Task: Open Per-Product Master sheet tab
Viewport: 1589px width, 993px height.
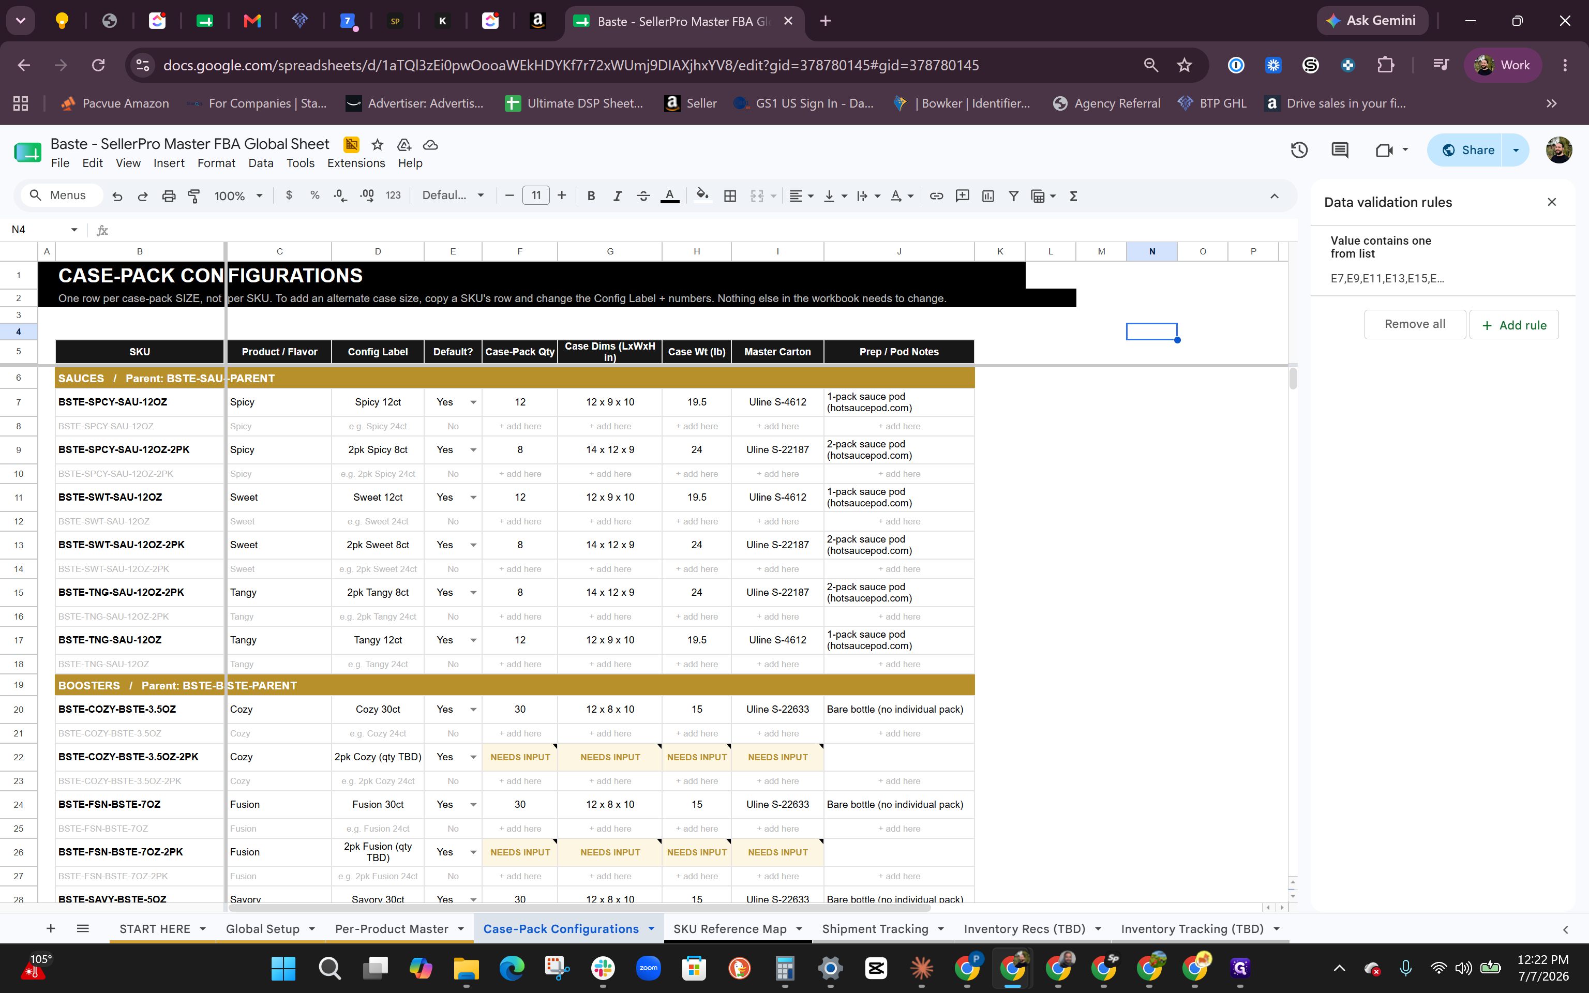Action: point(392,929)
